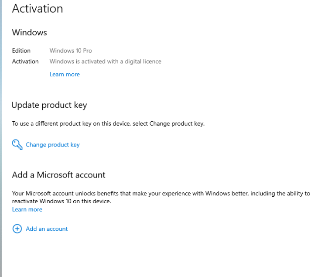Open Learn more under Microsoft account description
The image size is (335, 277).
click(27, 209)
